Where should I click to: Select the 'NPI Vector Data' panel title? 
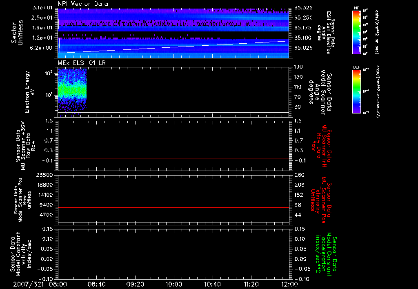click(83, 4)
